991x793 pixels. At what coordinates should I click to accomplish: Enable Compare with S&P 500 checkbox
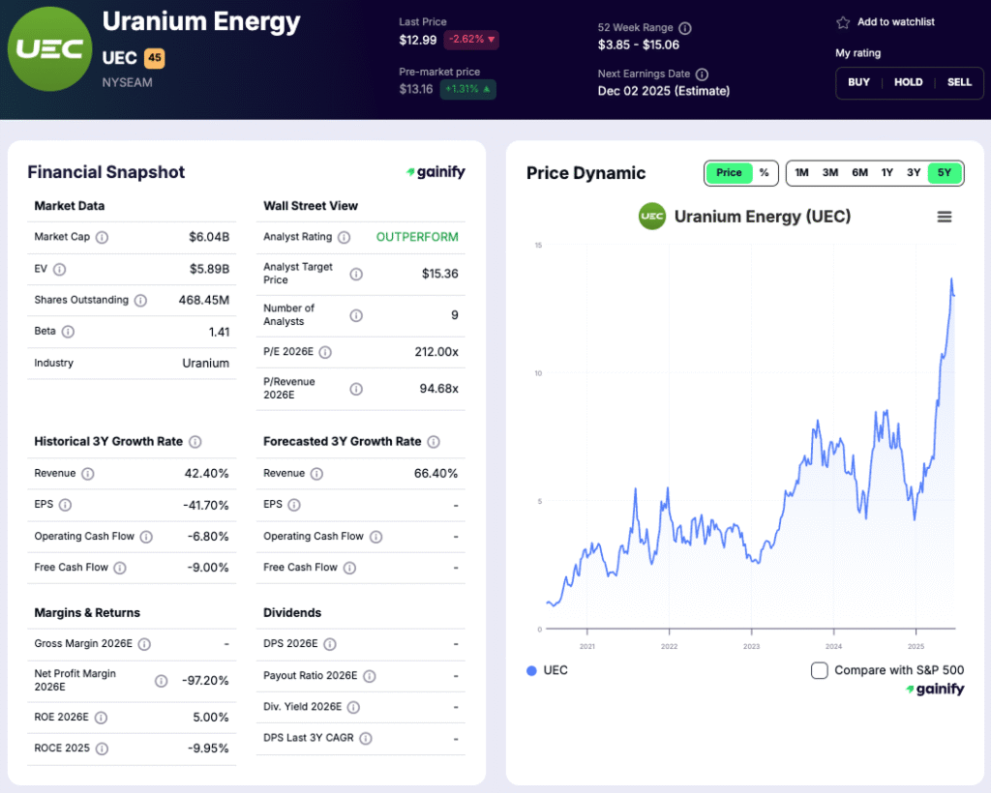819,670
